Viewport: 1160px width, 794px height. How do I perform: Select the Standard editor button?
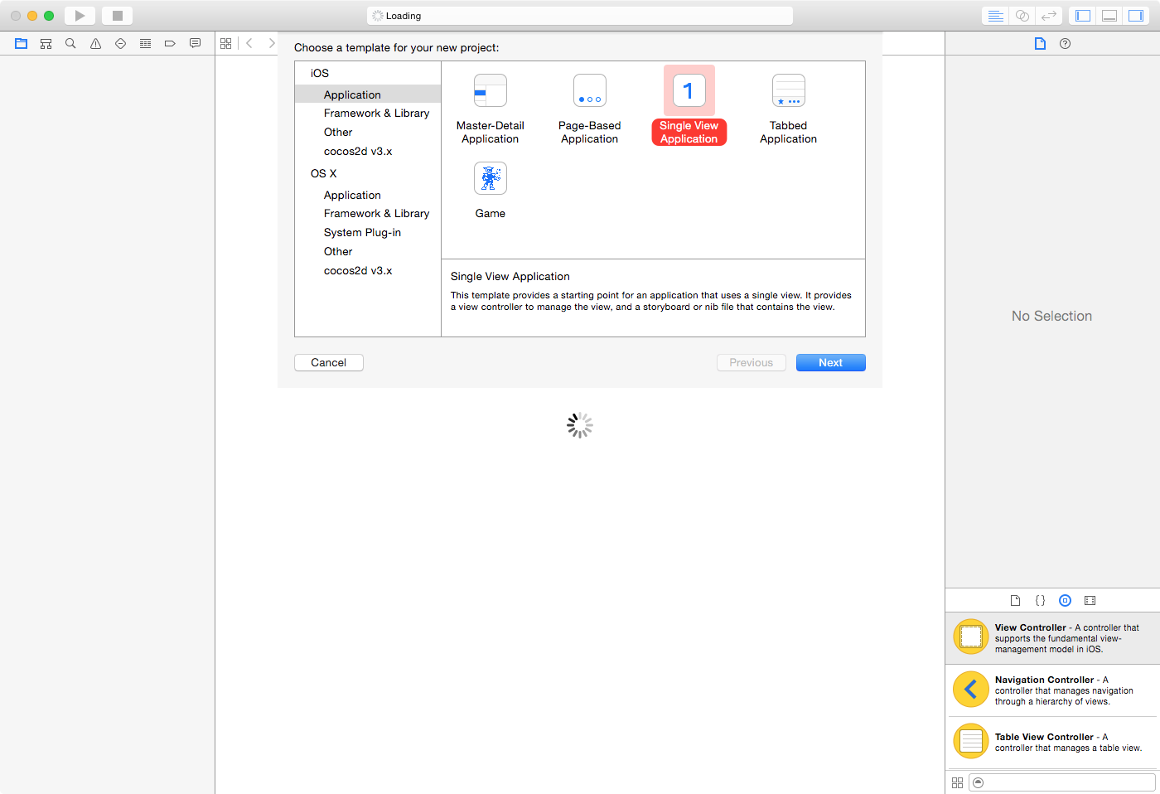996,16
